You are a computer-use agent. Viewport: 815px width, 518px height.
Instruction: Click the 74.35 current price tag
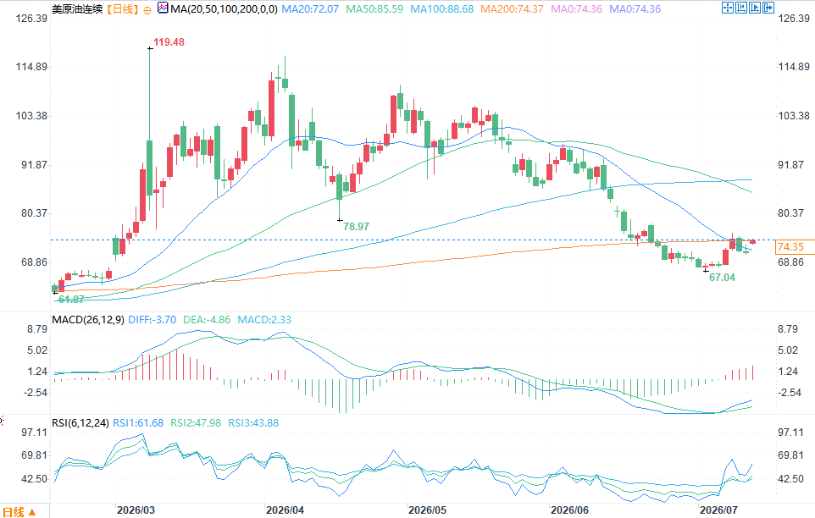tap(790, 247)
